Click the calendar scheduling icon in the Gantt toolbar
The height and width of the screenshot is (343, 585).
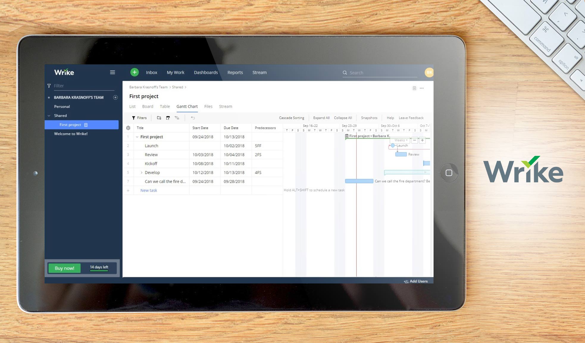168,118
